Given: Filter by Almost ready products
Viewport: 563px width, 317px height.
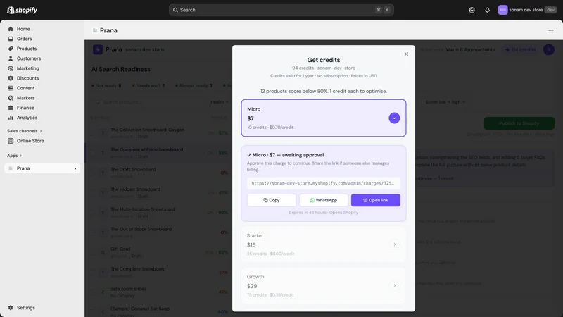Looking at the screenshot, I should pyautogui.click(x=194, y=85).
